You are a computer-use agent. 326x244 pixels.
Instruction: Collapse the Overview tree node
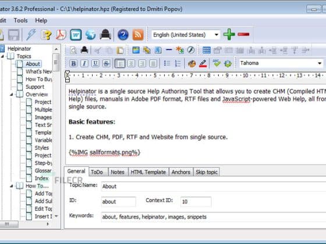(x=12, y=95)
